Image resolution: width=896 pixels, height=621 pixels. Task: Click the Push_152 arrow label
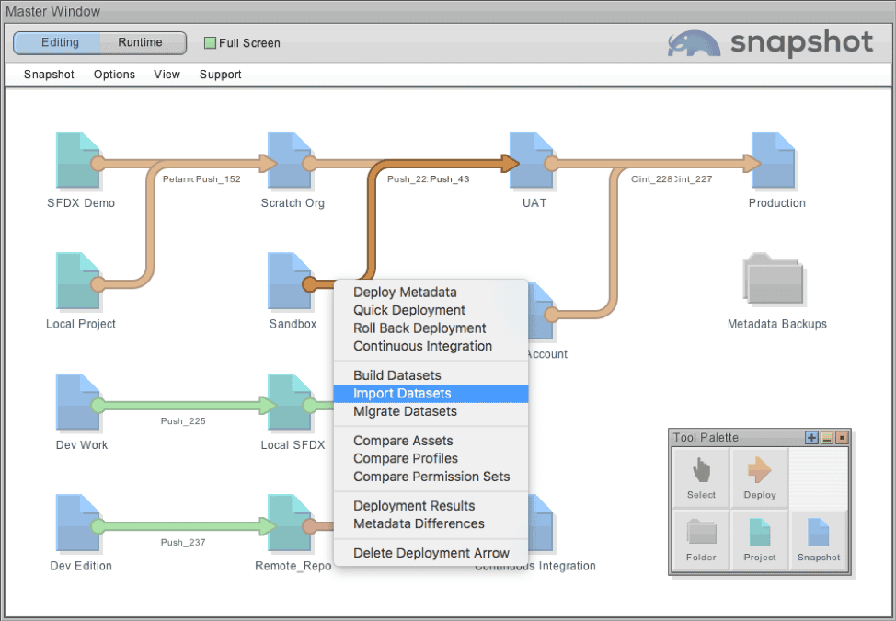click(x=218, y=179)
